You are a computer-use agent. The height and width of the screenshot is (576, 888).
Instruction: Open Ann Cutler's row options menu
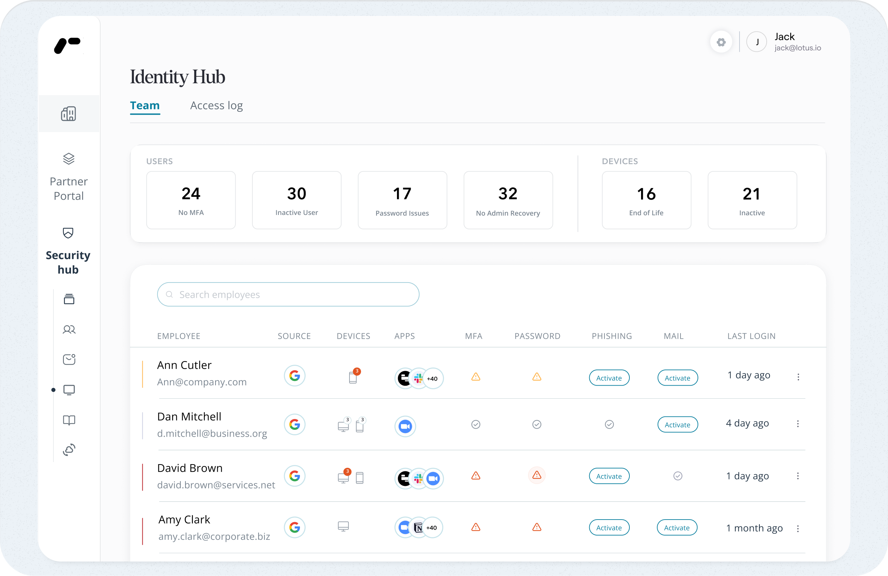pyautogui.click(x=798, y=377)
